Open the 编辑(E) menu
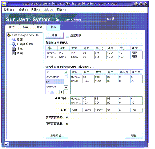Screen dimensions: 155x149 coord(23,10)
